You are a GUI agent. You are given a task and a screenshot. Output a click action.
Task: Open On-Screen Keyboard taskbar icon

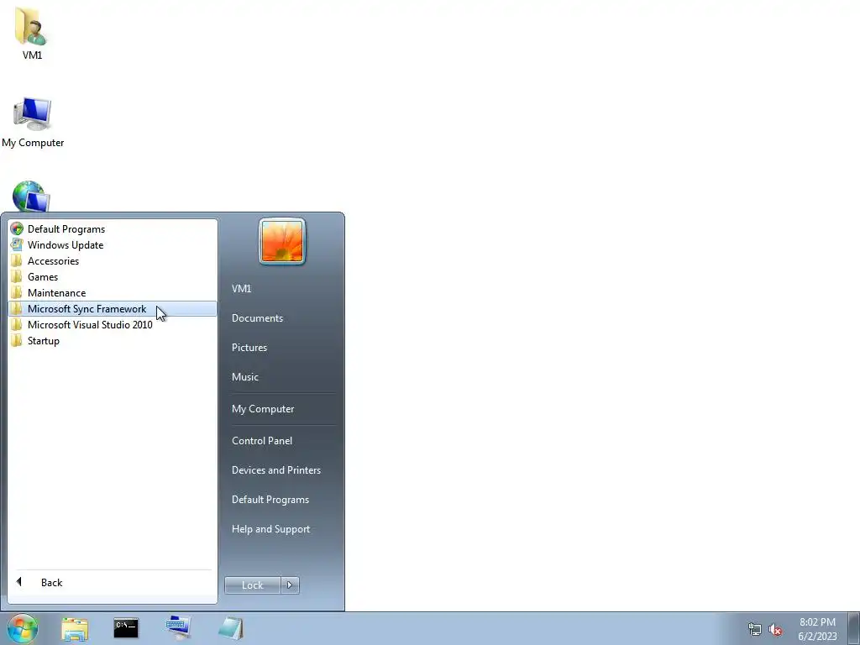click(178, 628)
